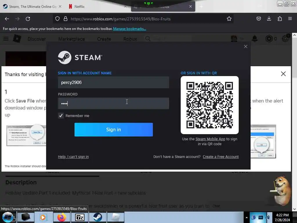Click the Sign in button

coord(114,130)
